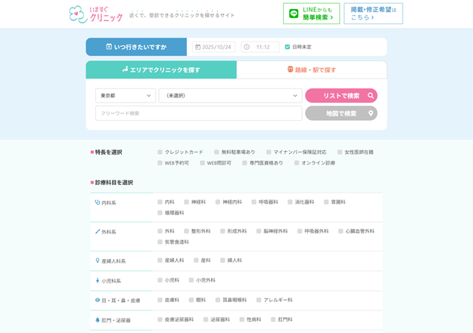Screen dimensions: 473x333
Task: Click the eye icon for 目・耳・鼻・皮膚
Action: (x=97, y=301)
